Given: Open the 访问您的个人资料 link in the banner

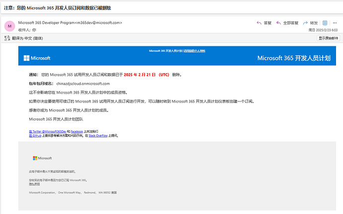Looking at the screenshot, I should pos(194,51).
